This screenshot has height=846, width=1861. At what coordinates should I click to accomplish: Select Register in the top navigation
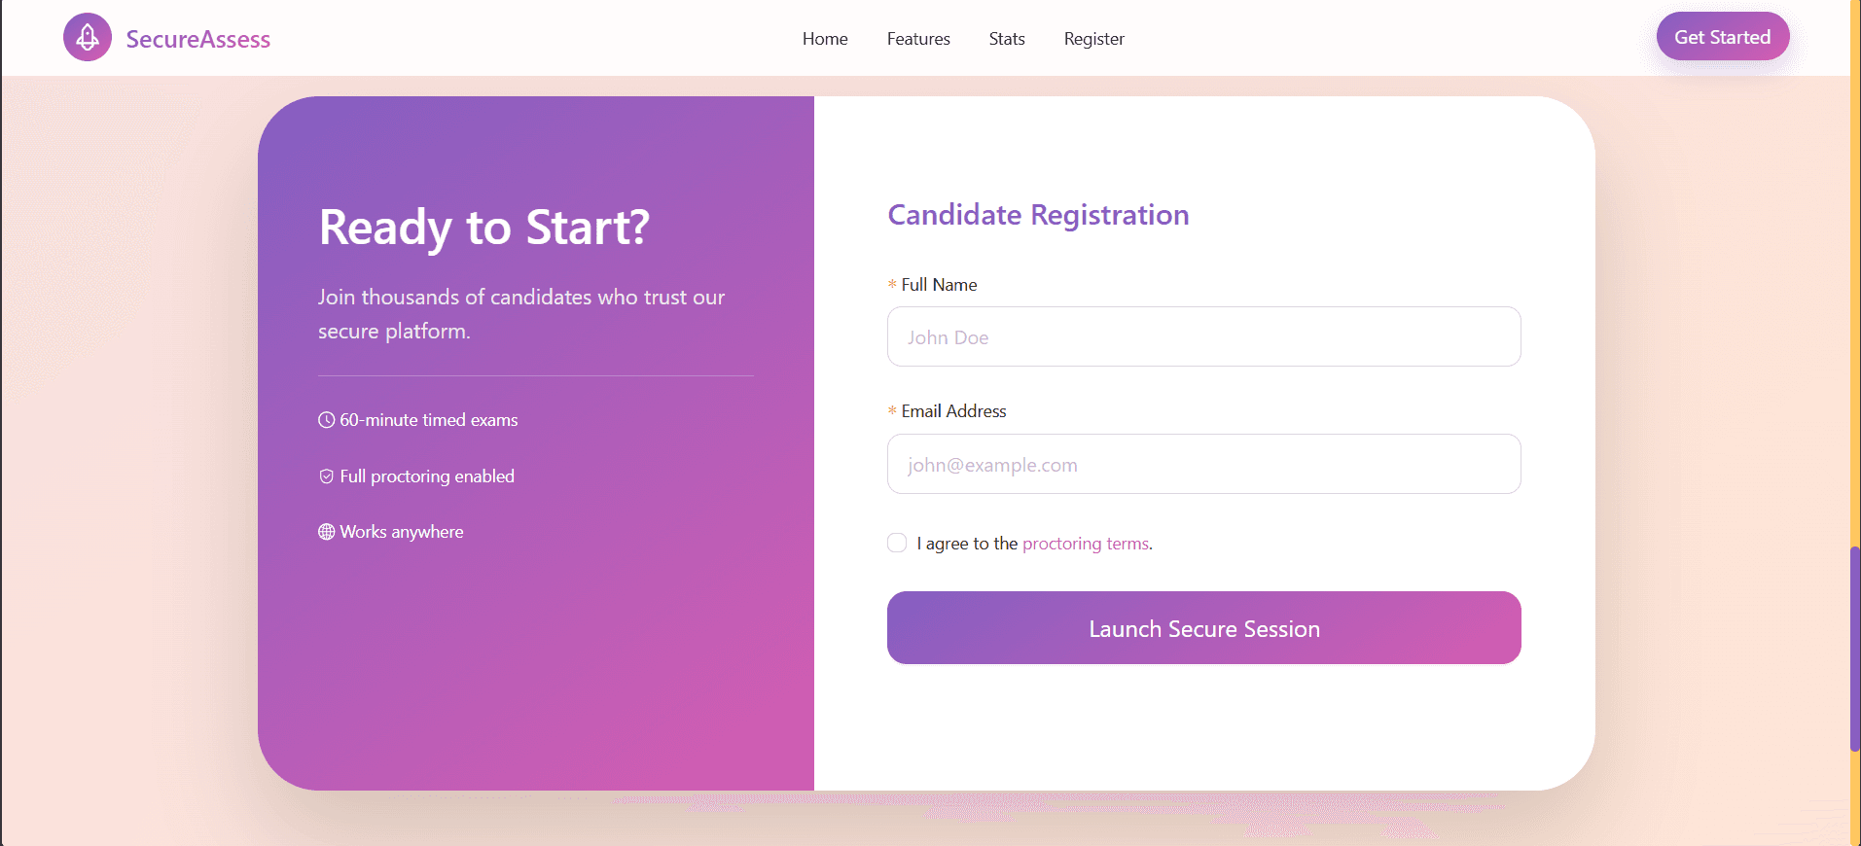(x=1093, y=39)
